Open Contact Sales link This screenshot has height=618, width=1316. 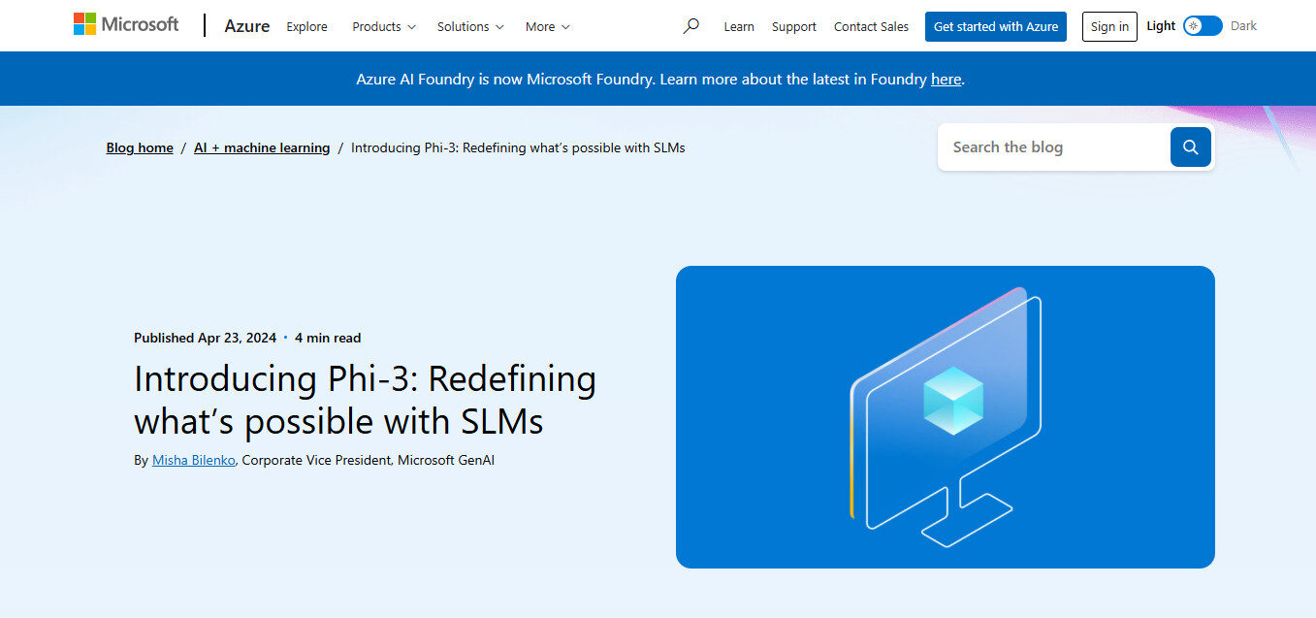tap(872, 26)
